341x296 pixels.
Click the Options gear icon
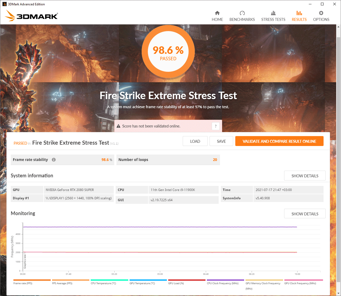(321, 13)
